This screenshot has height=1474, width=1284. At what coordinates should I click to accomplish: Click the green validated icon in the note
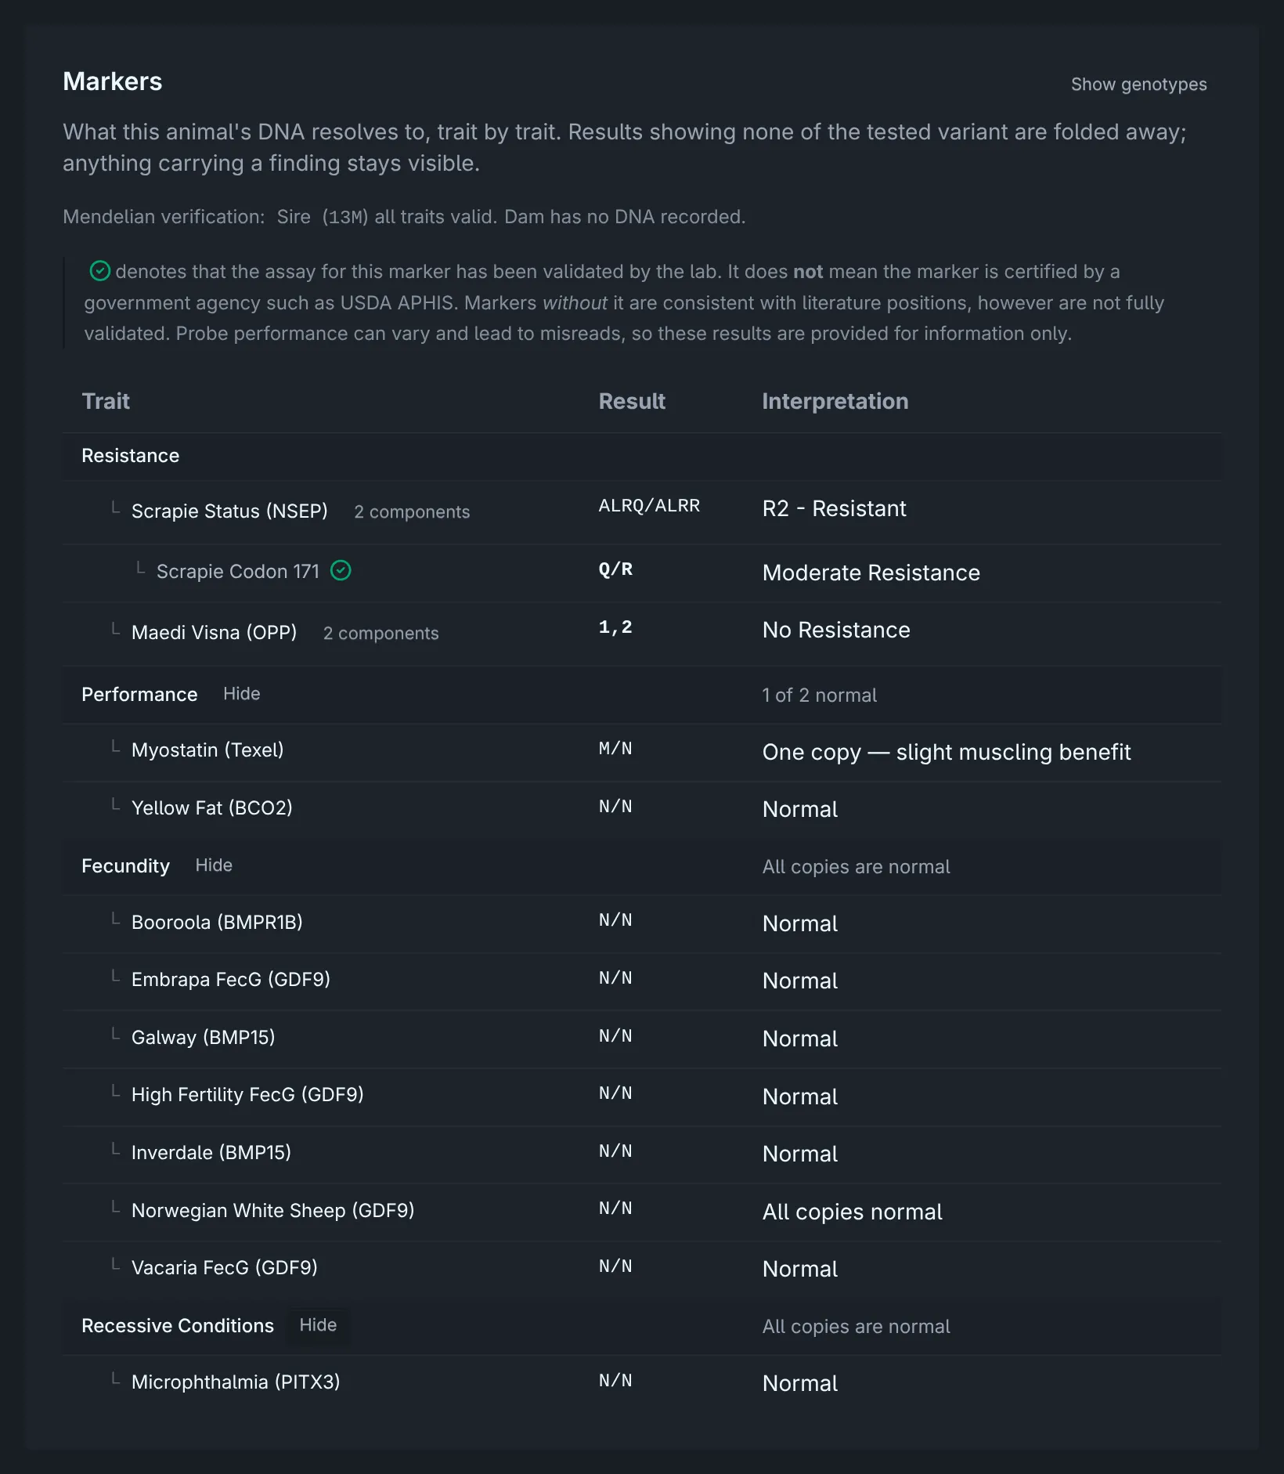click(x=100, y=271)
